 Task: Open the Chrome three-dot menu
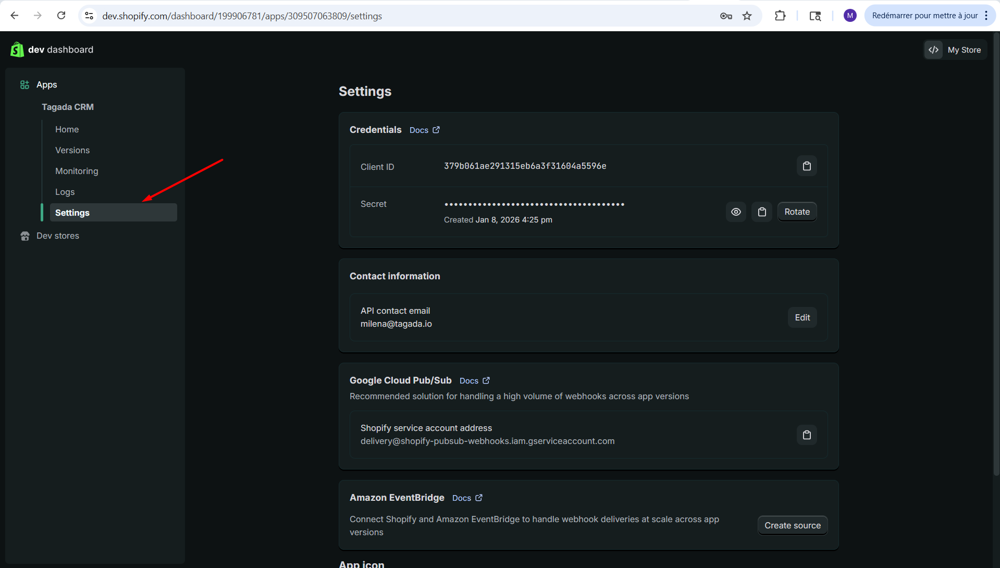(986, 16)
